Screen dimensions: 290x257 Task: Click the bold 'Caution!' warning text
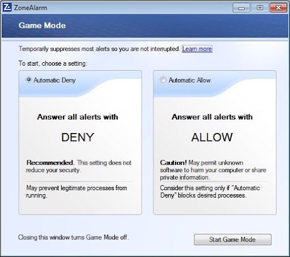(x=173, y=162)
